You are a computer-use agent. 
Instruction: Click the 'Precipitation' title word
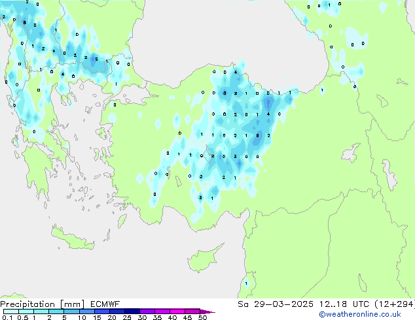(27, 304)
